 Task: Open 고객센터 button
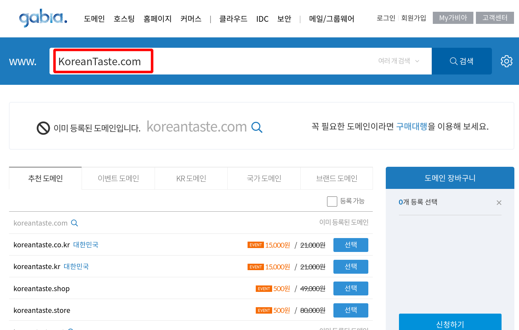495,18
